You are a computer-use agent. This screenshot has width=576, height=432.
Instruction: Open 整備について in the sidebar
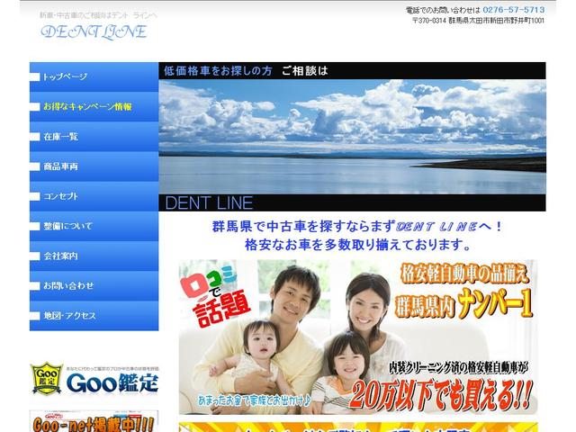click(x=94, y=225)
